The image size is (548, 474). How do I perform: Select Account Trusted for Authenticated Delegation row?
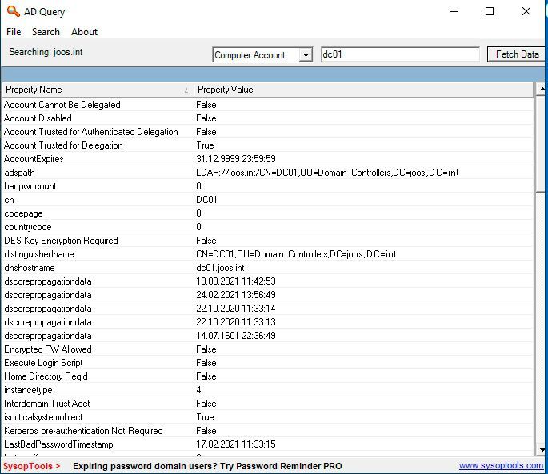268,132
